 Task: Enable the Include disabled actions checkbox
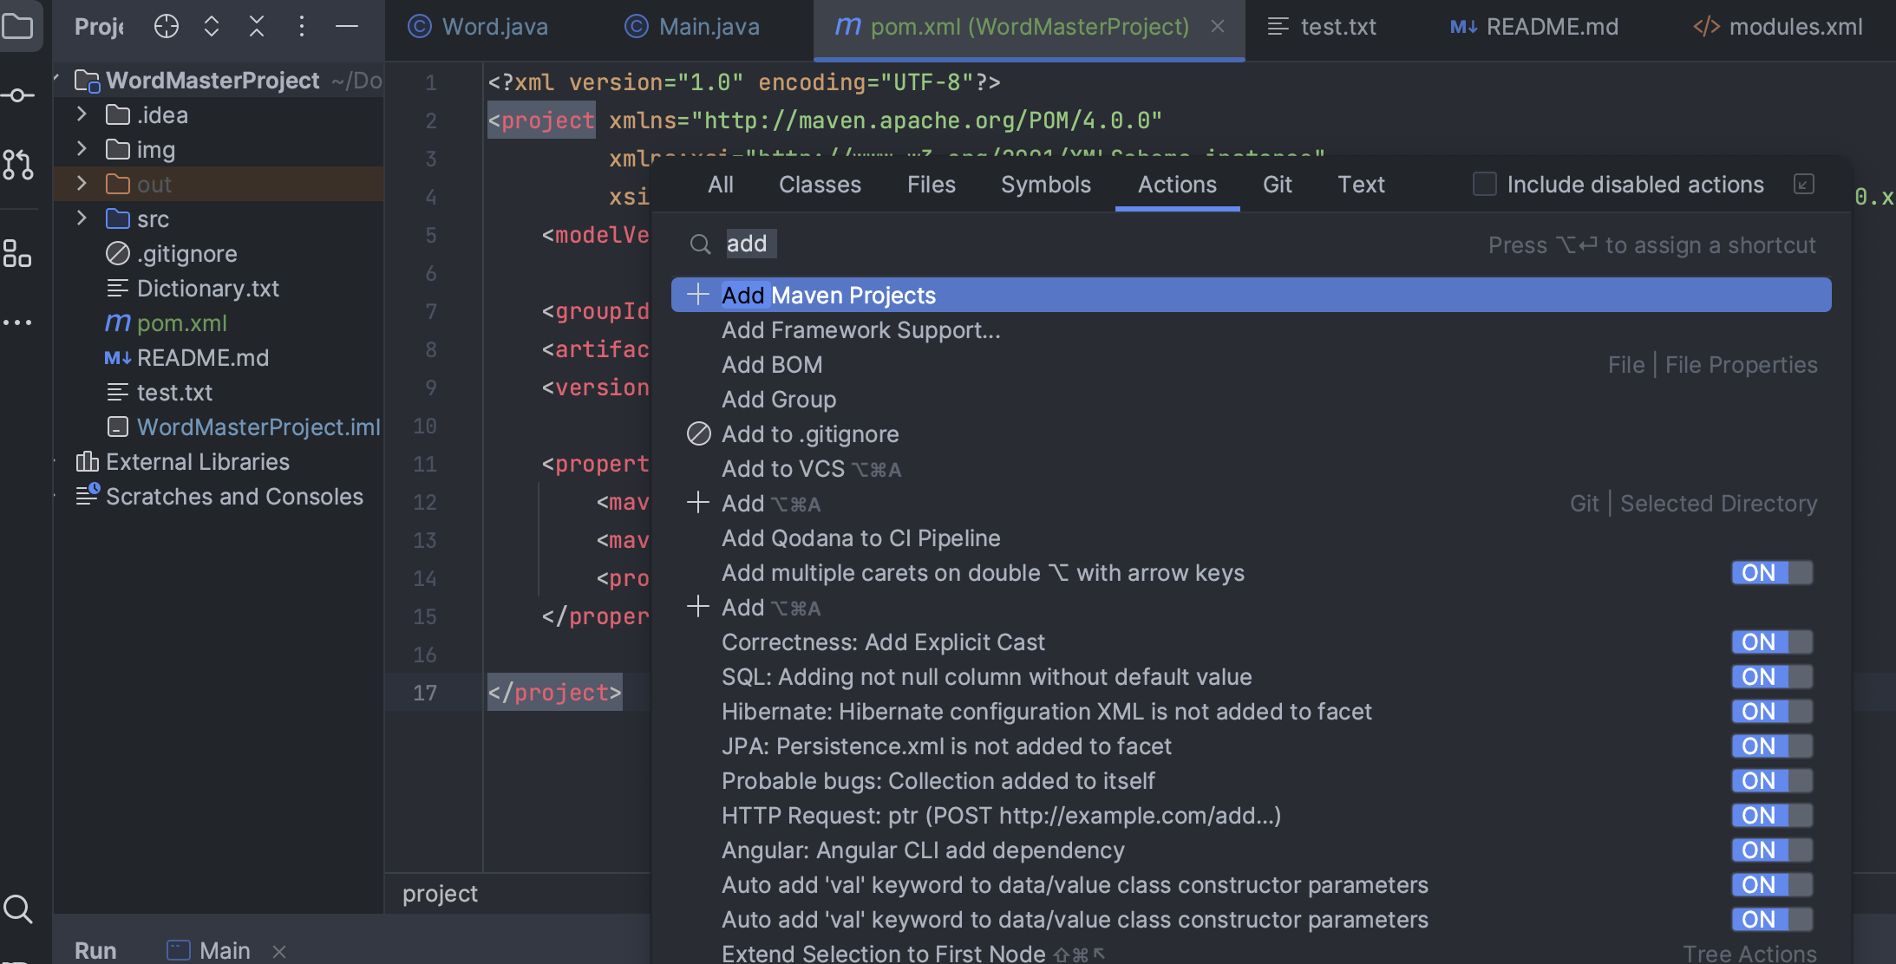(x=1484, y=184)
